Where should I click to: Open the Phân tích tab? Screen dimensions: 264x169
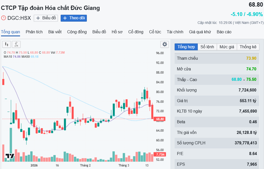(x=34, y=32)
